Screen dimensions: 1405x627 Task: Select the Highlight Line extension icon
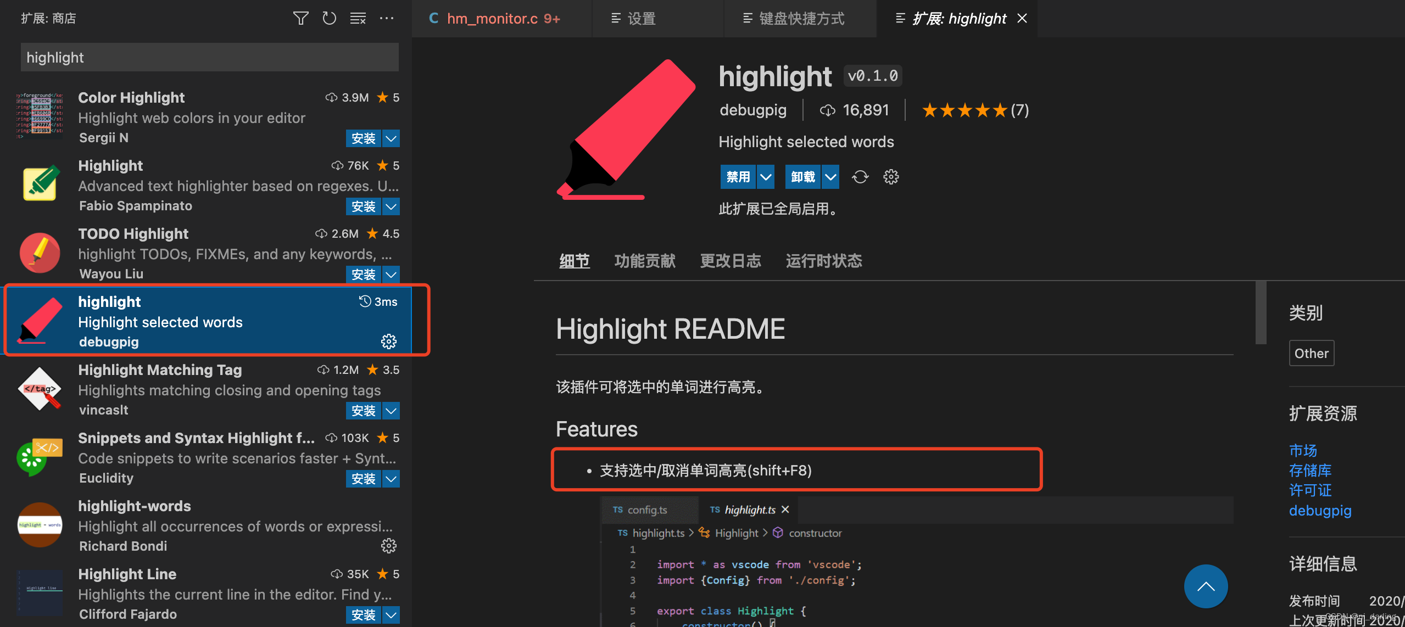pyautogui.click(x=40, y=592)
